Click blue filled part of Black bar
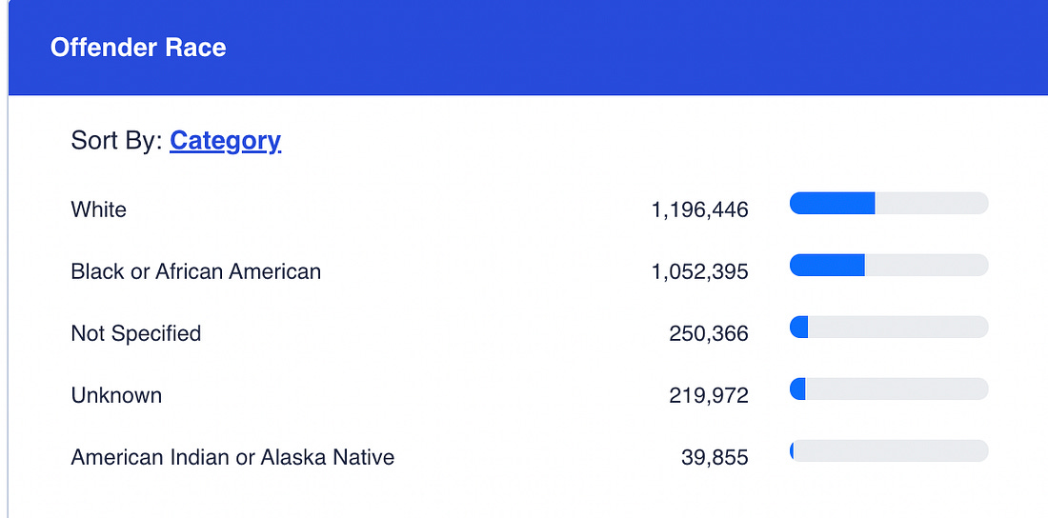This screenshot has height=518, width=1048. pos(827,265)
